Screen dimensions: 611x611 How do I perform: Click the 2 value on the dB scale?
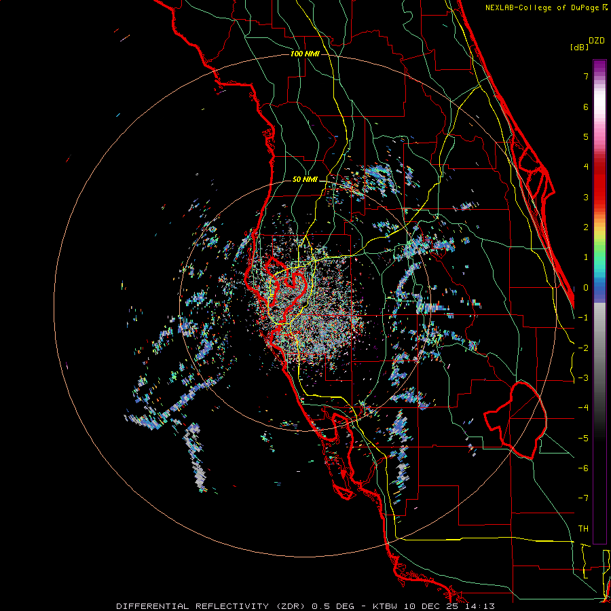[586, 227]
